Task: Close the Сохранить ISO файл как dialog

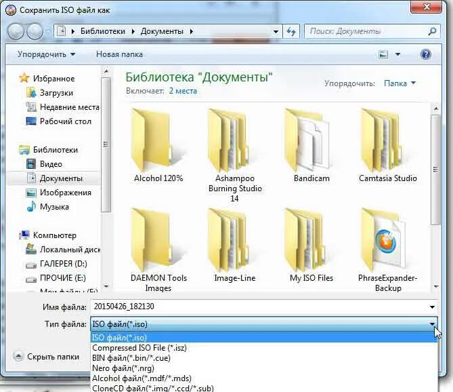Action: click(427, 7)
